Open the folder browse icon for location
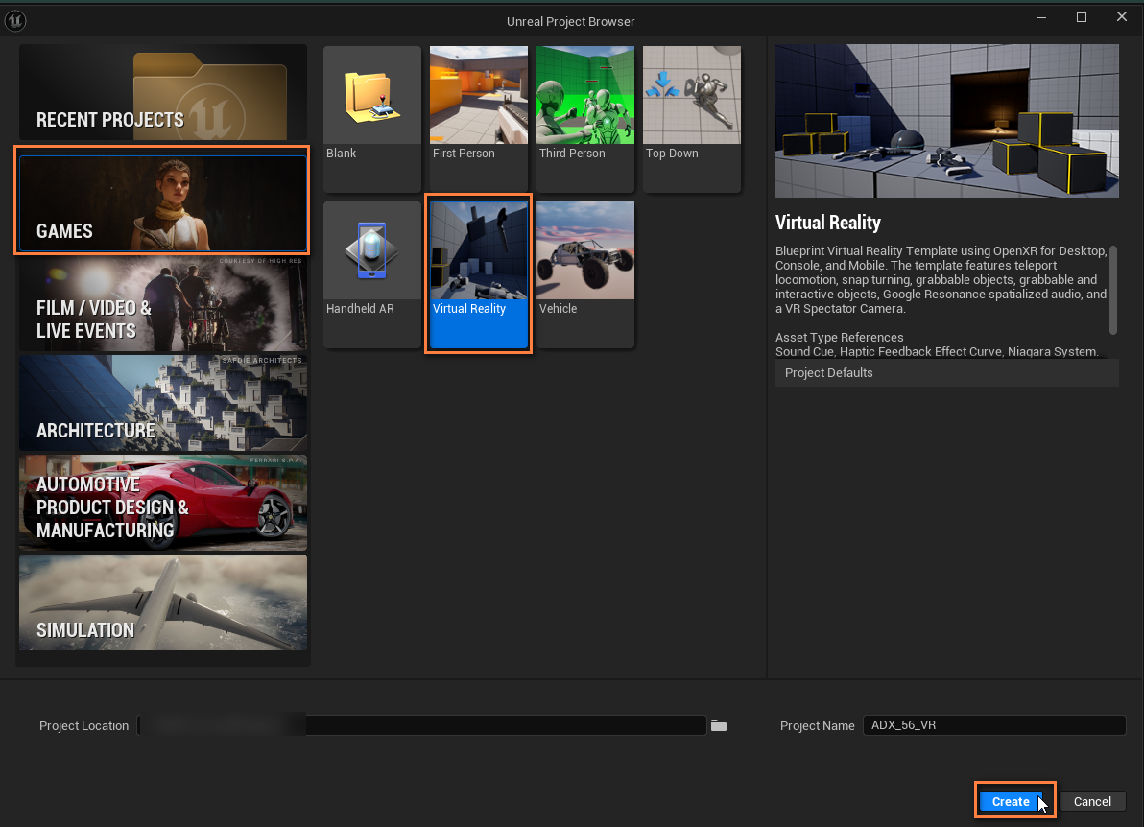The image size is (1144, 827). point(719,725)
